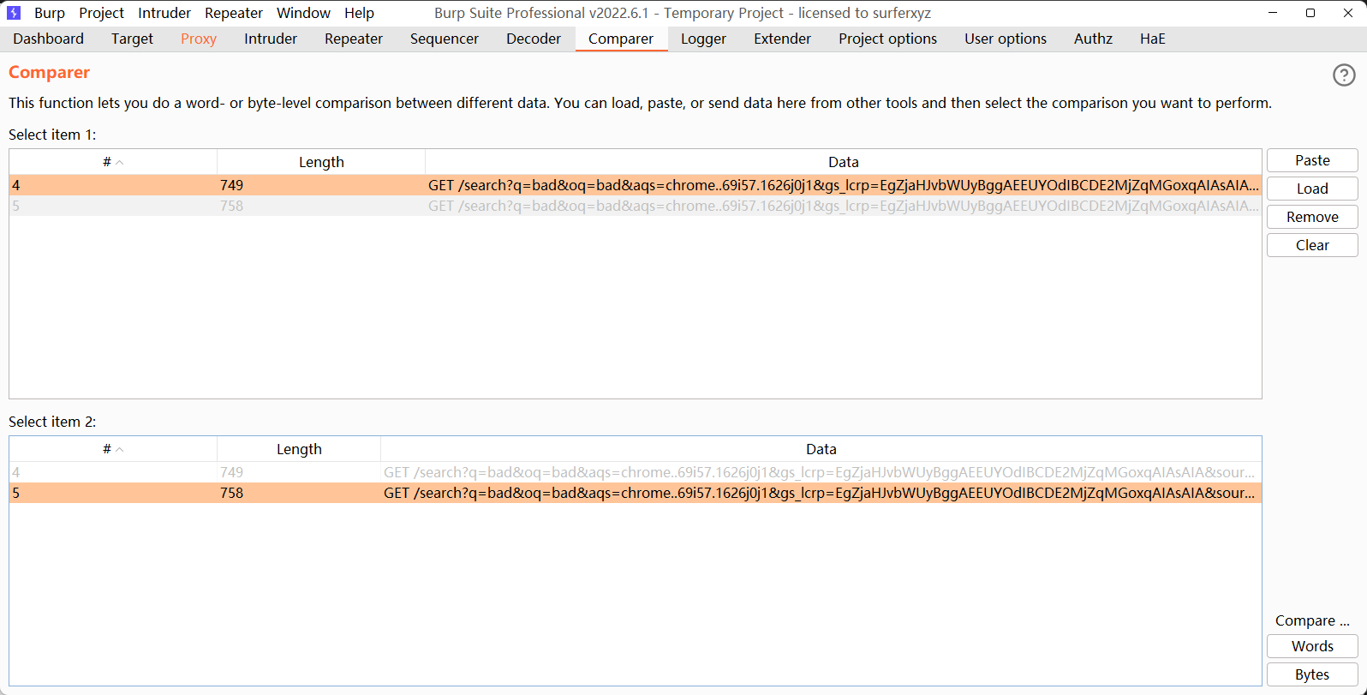Compare items by Words
This screenshot has height=695, width=1367.
(1312, 646)
